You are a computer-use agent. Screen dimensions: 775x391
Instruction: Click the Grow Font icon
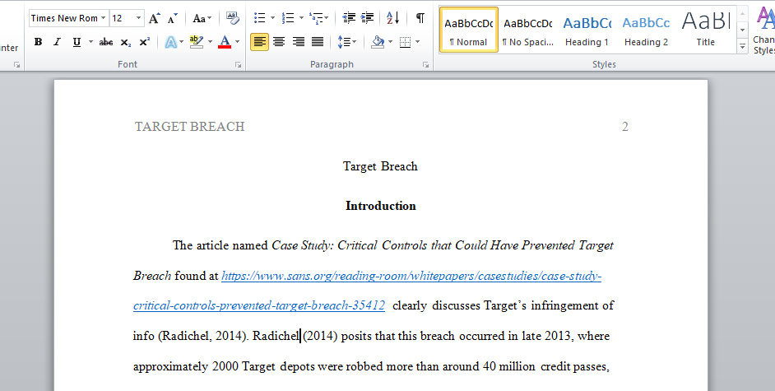click(x=154, y=19)
